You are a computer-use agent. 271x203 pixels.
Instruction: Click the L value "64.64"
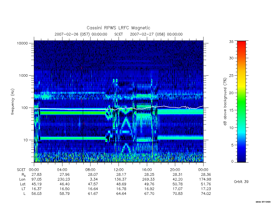(121, 194)
